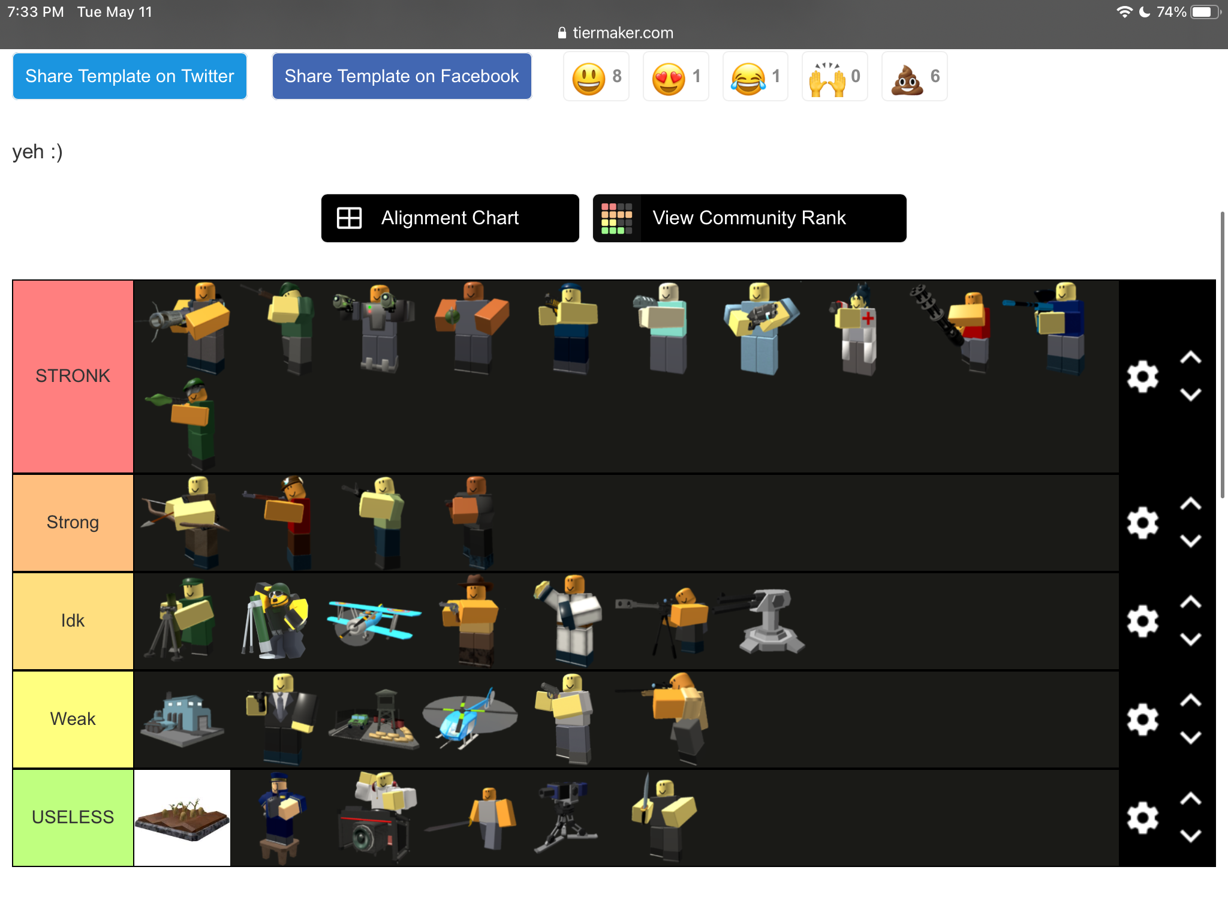Move STRONK tier row upward
This screenshot has height=921, width=1228.
[x=1191, y=359]
